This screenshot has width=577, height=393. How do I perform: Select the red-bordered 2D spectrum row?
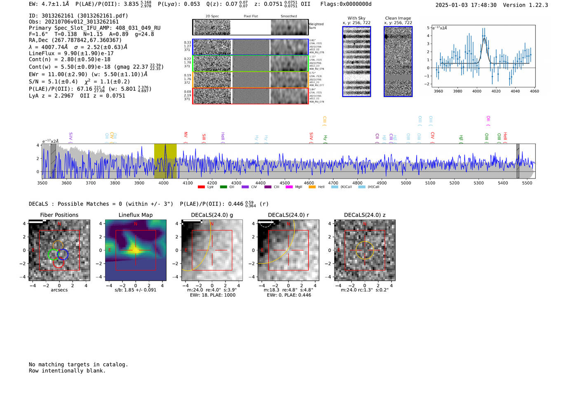[251, 96]
